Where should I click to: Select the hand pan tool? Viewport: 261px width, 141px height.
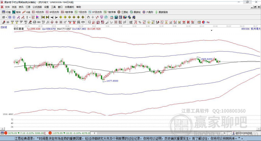(x=88, y=17)
